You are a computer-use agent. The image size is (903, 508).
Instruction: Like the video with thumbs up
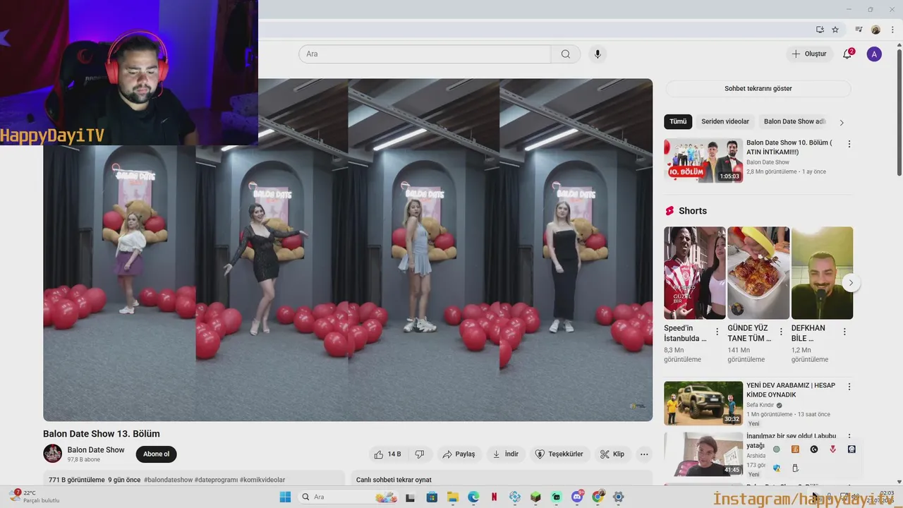tap(387, 454)
